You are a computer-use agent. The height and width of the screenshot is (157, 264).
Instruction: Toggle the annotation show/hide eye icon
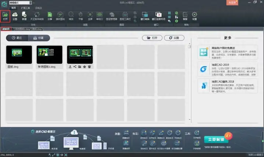(164, 145)
